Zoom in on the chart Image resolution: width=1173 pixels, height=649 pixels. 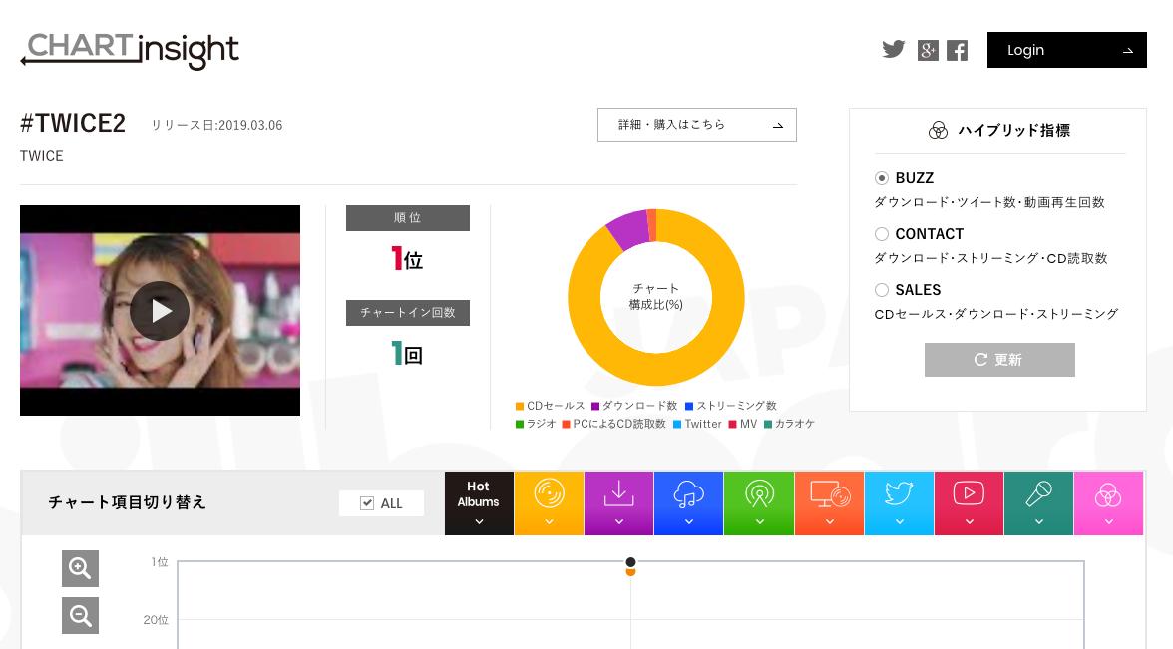[80, 569]
